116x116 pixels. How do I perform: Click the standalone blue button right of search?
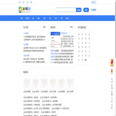[86, 10]
